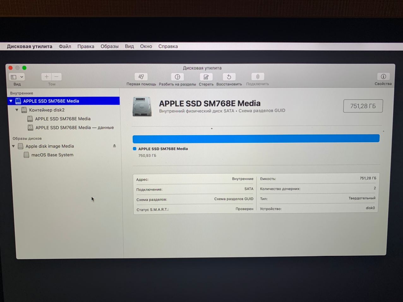Click the Контейнер disk2 container icon

point(24,110)
